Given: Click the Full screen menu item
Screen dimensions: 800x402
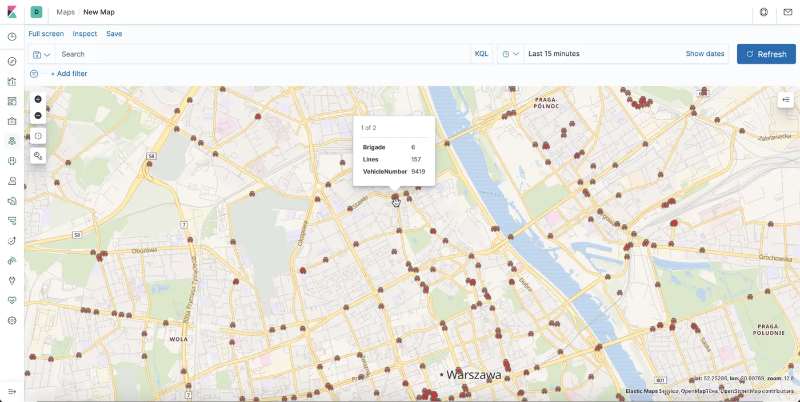Looking at the screenshot, I should coord(46,34).
